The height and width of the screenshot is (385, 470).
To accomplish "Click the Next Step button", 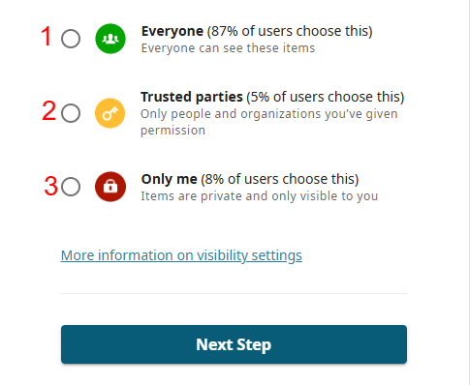I will 234,344.
